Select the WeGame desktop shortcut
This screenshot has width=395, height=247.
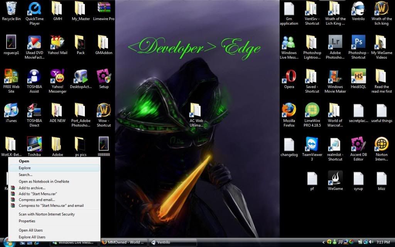(335, 178)
